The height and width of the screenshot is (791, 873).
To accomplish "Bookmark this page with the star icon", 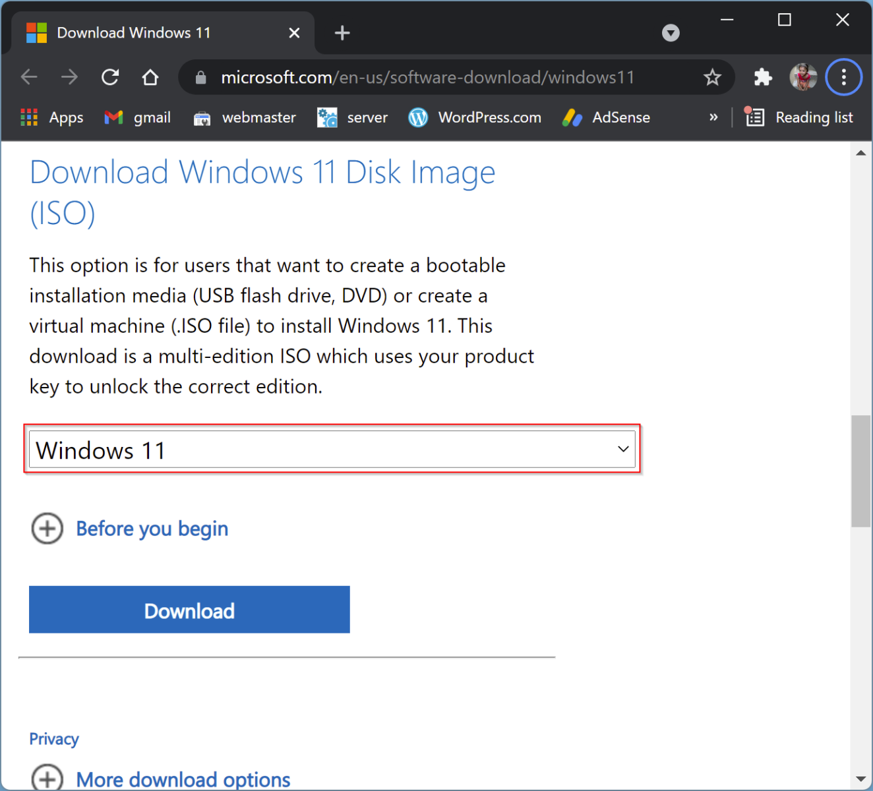I will pyautogui.click(x=713, y=77).
